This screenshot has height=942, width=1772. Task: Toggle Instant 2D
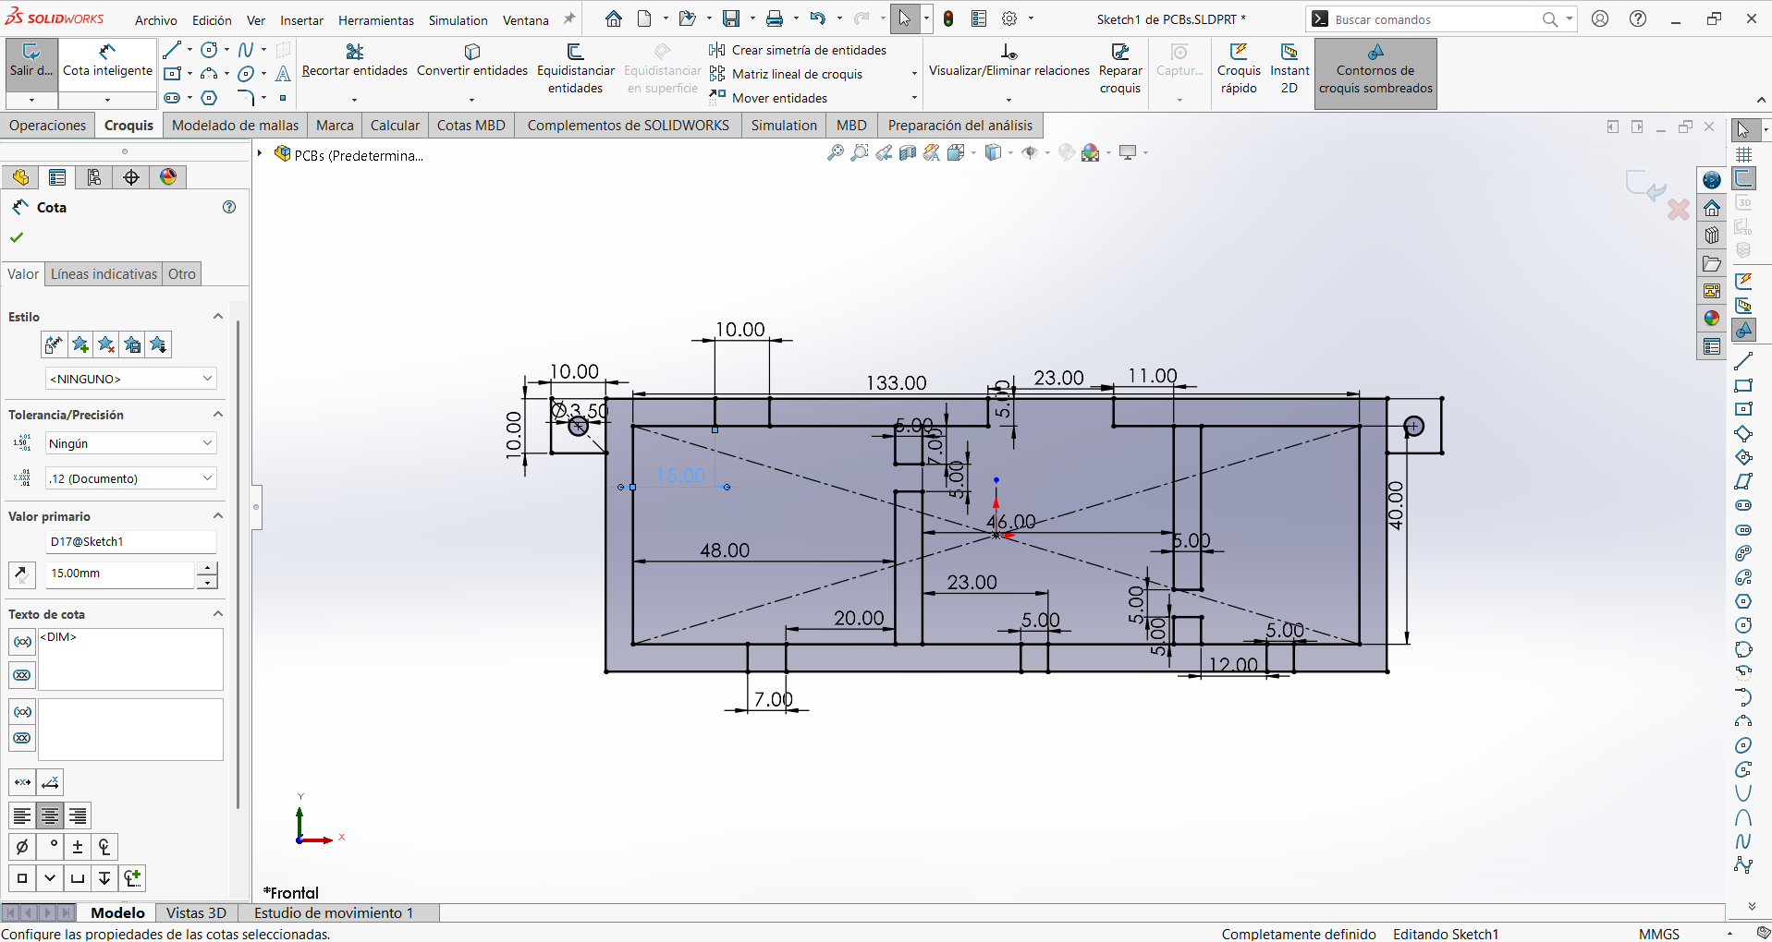pyautogui.click(x=1289, y=69)
